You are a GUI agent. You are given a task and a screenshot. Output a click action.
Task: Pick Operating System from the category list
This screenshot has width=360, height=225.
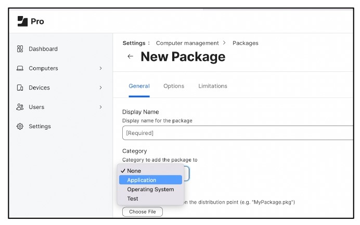[150, 190]
